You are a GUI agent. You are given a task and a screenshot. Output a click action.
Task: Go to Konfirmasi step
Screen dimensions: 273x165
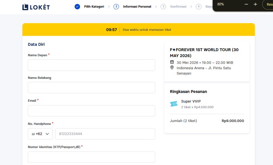(178, 6)
